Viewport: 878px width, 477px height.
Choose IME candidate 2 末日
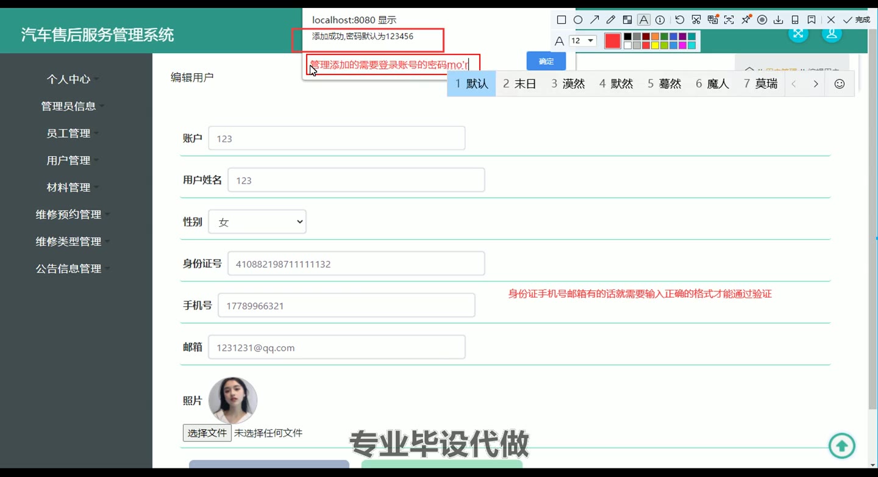(519, 84)
